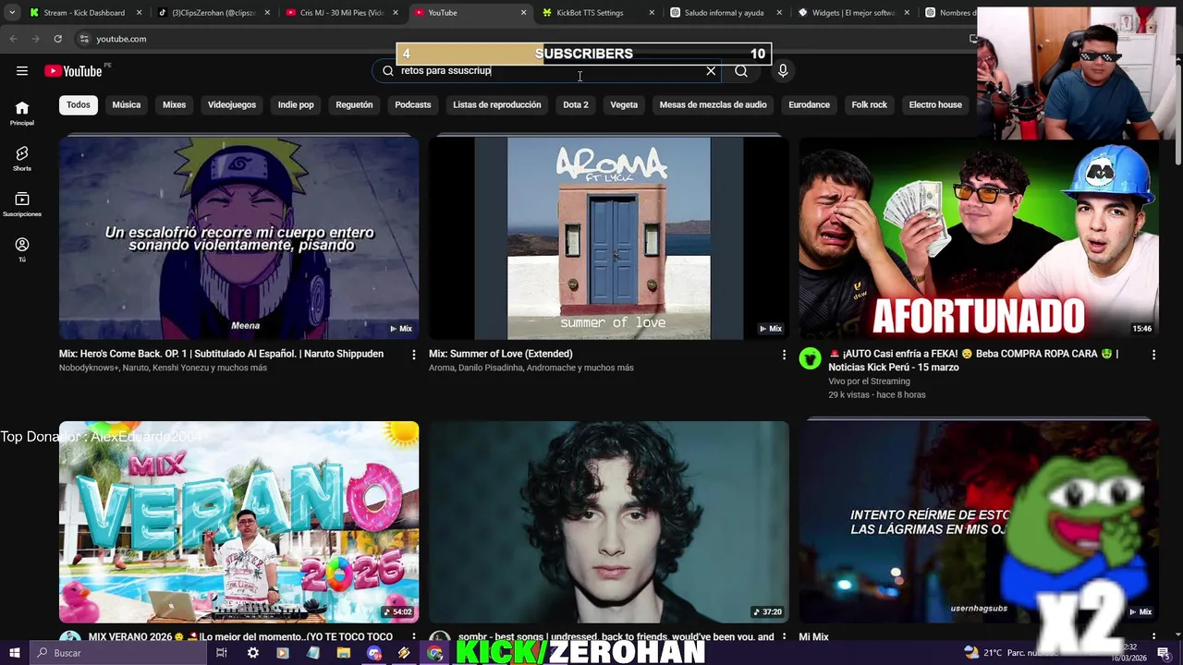Select the Videojuegos filter chip

232,104
